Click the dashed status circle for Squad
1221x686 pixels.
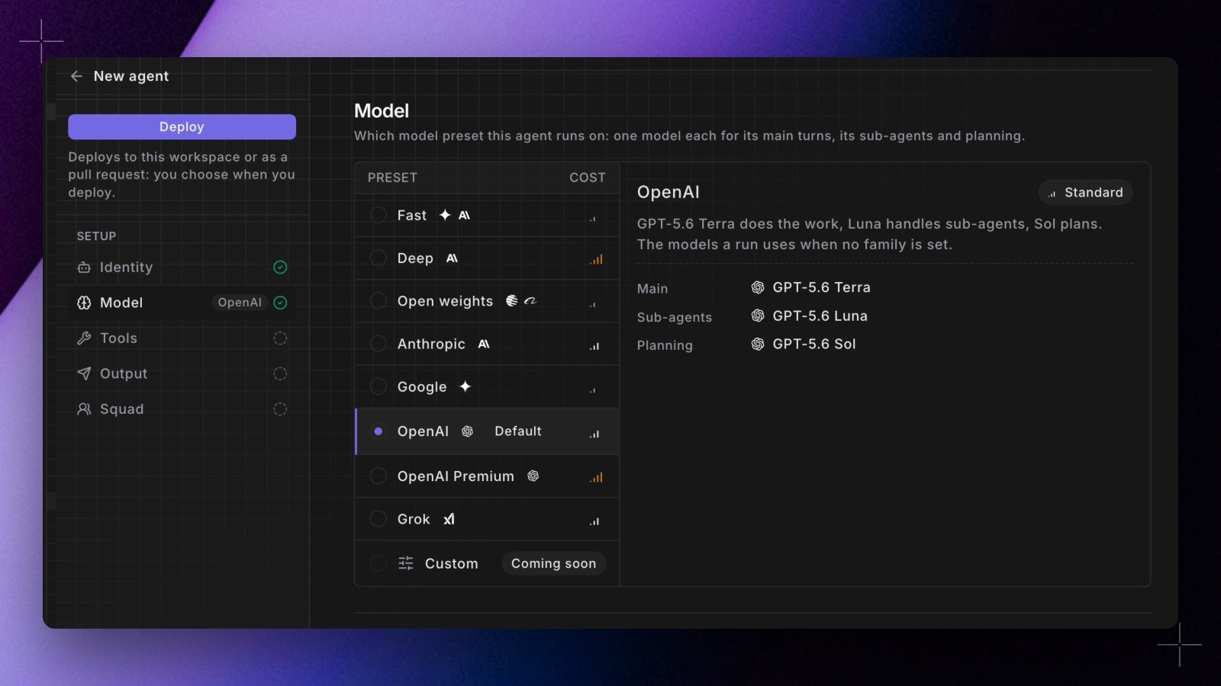click(280, 409)
